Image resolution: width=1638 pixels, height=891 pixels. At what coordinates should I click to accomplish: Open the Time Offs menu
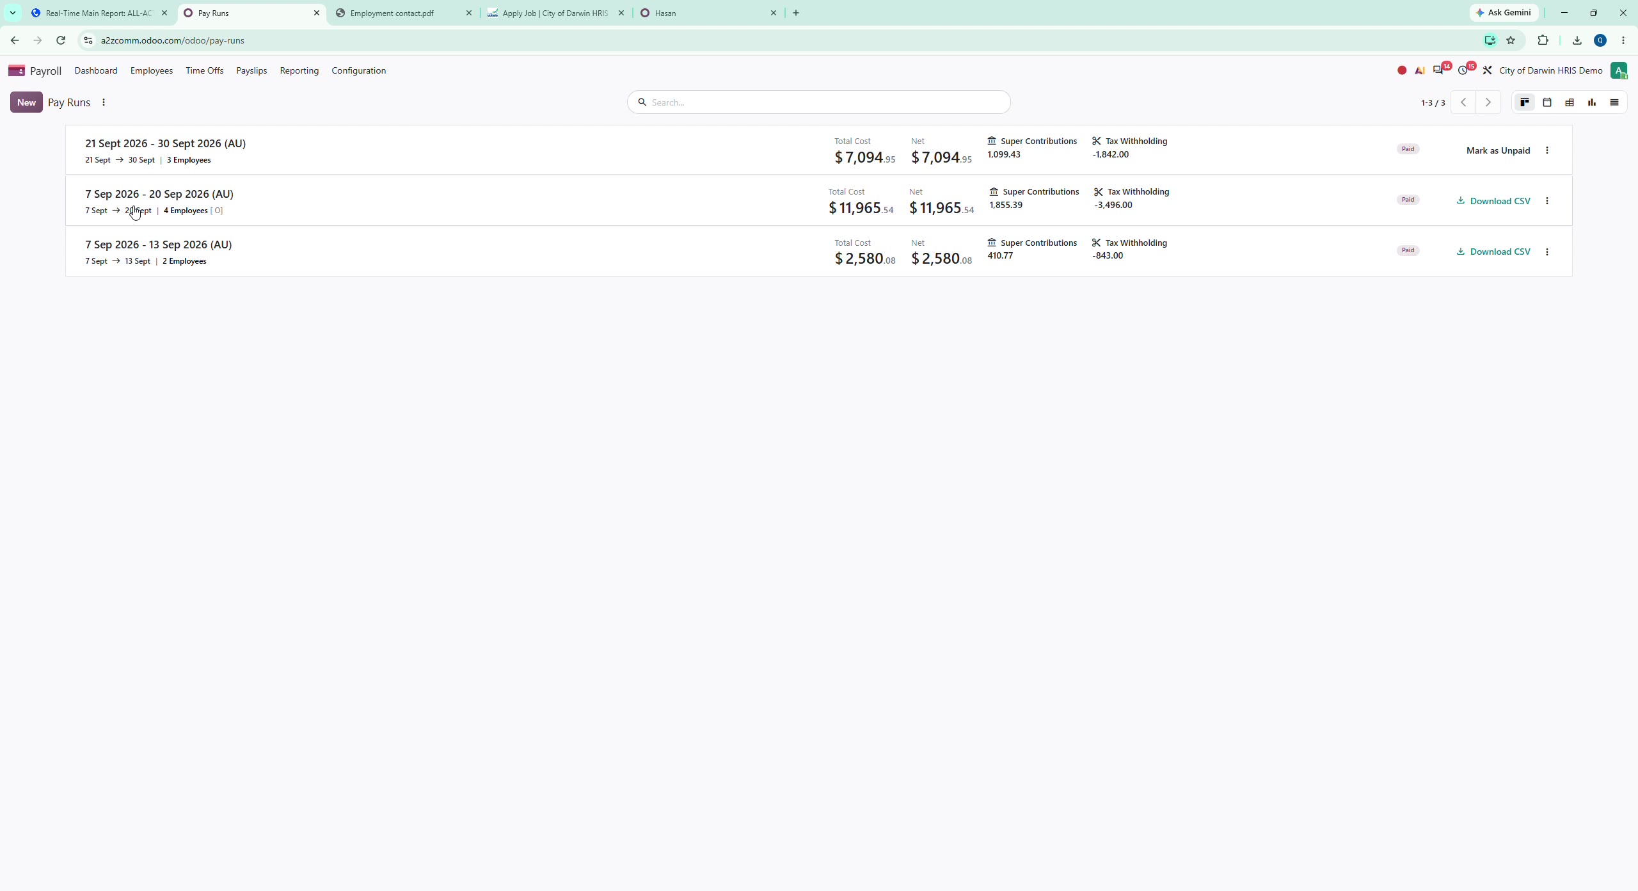click(205, 70)
